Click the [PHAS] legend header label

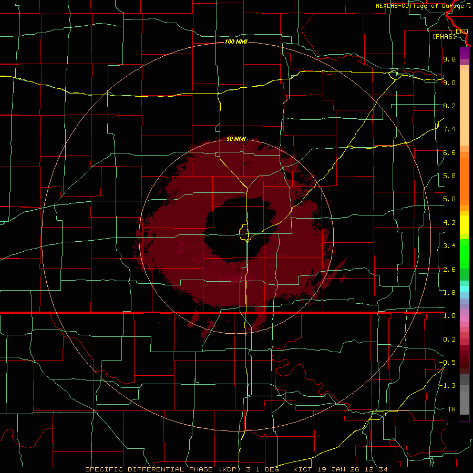click(x=444, y=36)
